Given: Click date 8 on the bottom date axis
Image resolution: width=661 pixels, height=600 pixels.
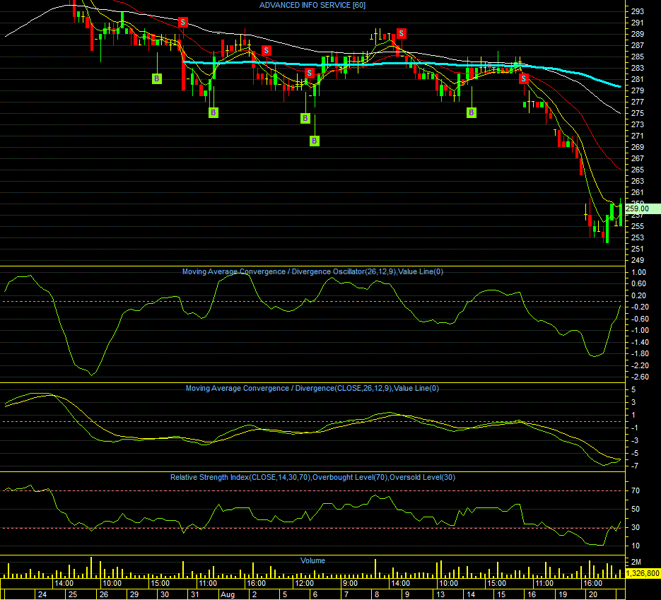Looking at the screenshot, I should coord(377,594).
